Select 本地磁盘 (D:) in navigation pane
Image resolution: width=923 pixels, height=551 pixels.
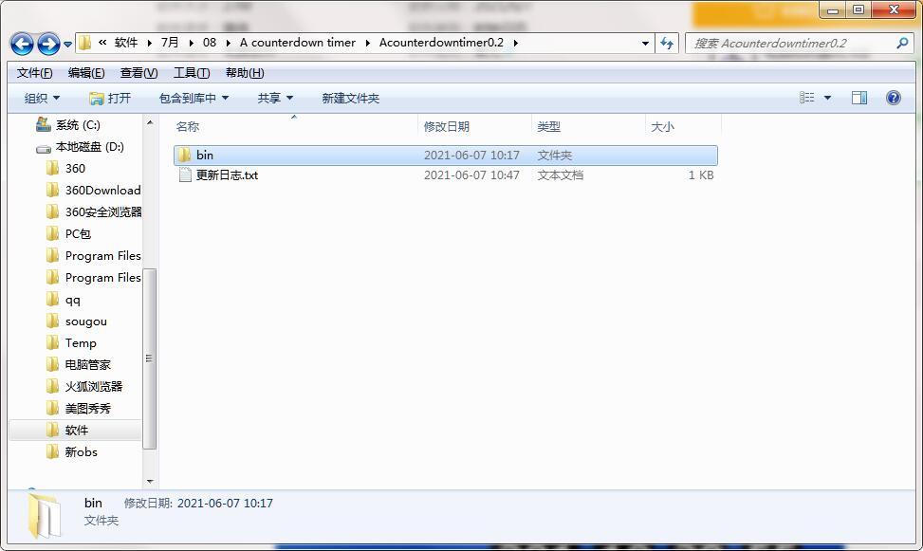click(80, 147)
